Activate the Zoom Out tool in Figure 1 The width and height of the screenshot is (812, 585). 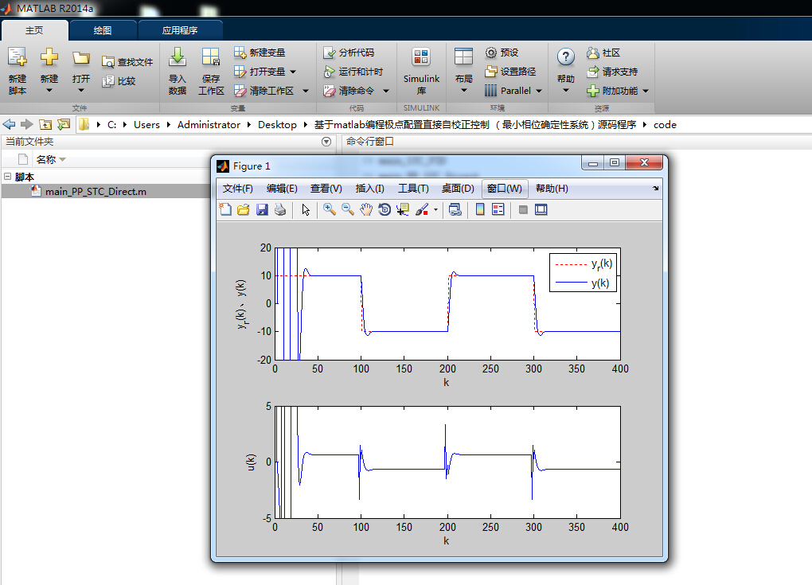(348, 209)
